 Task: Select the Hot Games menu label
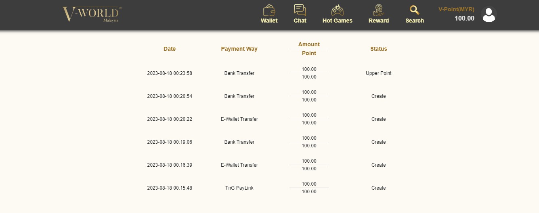[338, 21]
